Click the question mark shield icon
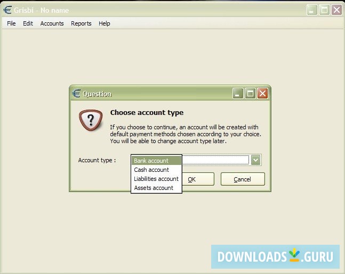 pyautogui.click(x=91, y=120)
